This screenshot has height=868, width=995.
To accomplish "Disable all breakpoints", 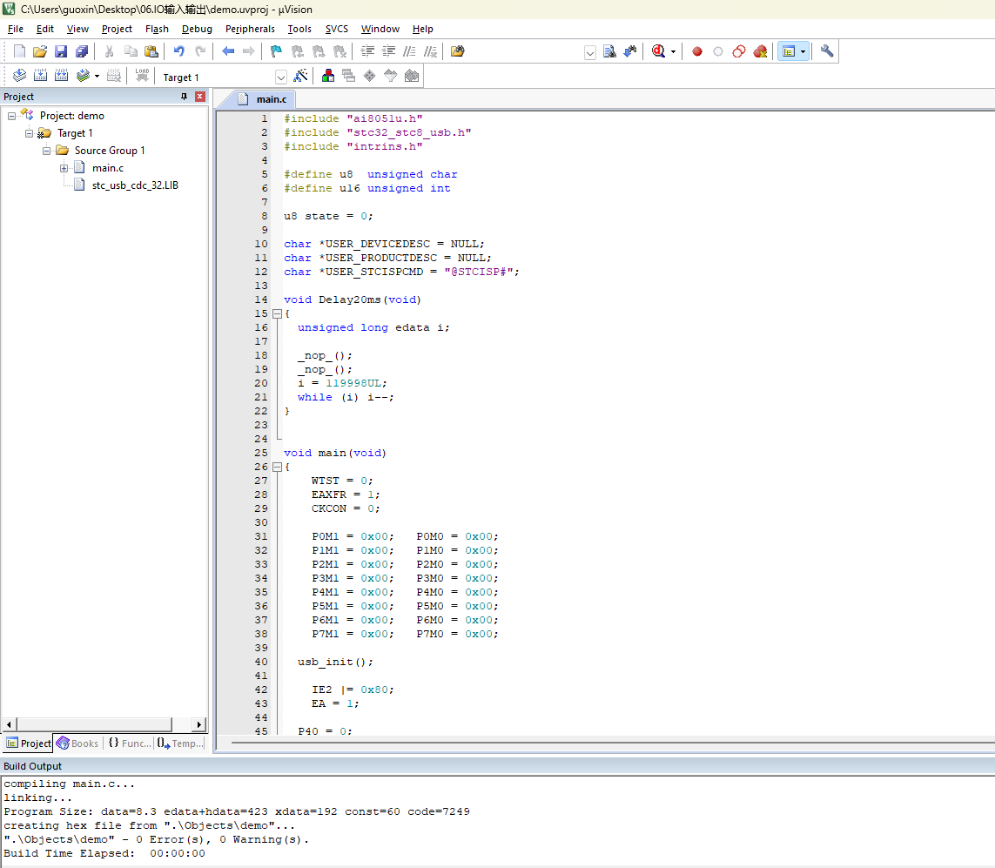I will [739, 51].
